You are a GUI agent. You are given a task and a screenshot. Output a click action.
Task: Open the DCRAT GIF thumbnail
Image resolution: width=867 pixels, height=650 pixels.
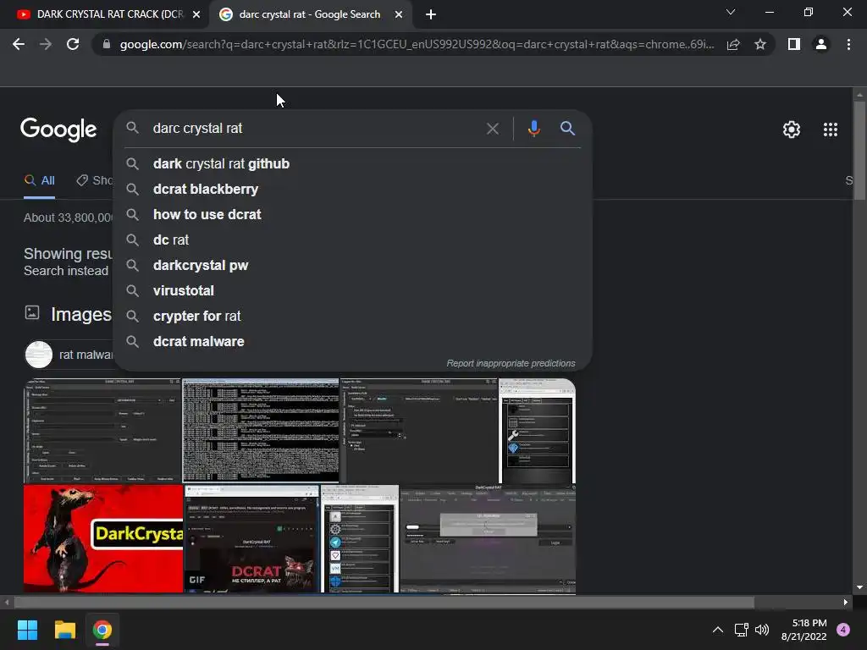point(251,538)
